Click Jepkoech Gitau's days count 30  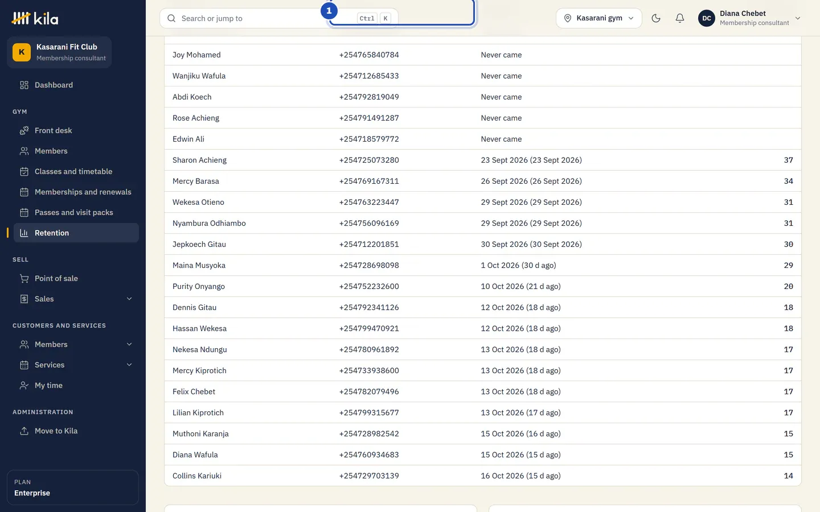click(x=788, y=245)
